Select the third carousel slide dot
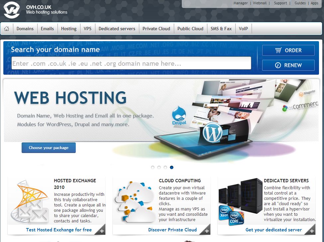The height and width of the screenshot is (242, 324). [x=165, y=167]
